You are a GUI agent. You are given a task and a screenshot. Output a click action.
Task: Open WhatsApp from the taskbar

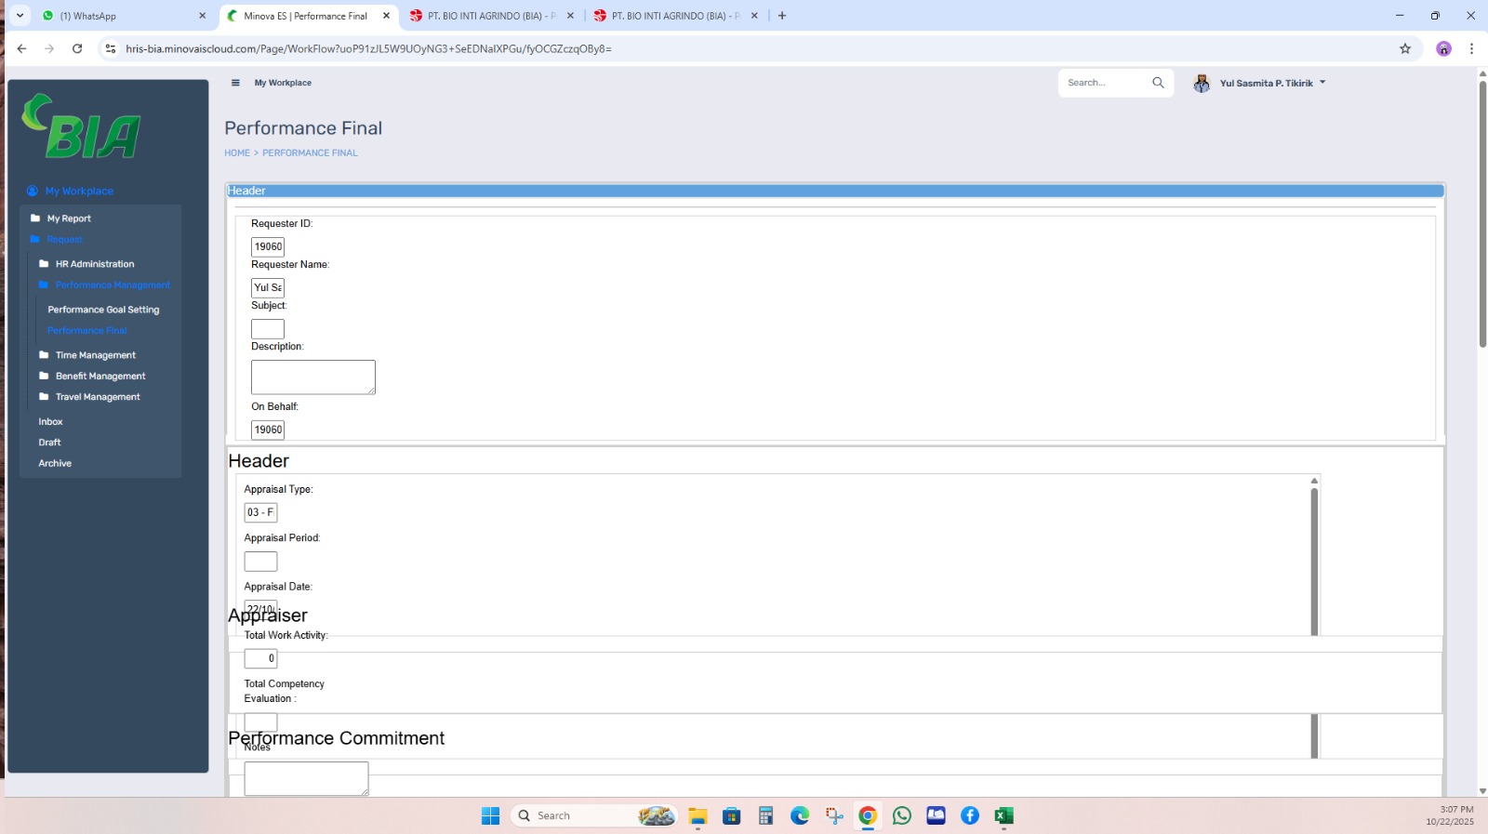point(902,815)
